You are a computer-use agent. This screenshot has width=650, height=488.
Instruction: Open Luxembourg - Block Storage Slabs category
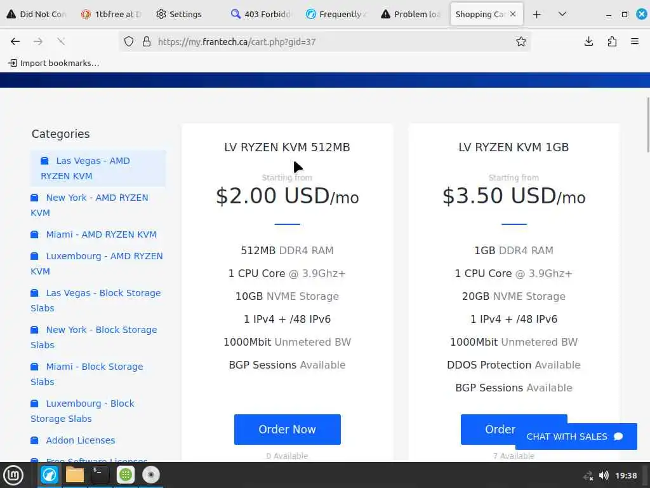[83, 411]
